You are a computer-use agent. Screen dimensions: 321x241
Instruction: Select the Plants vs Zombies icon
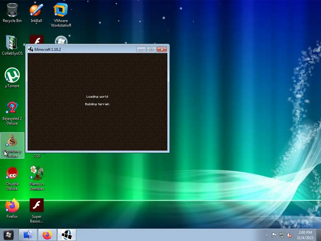tap(37, 179)
